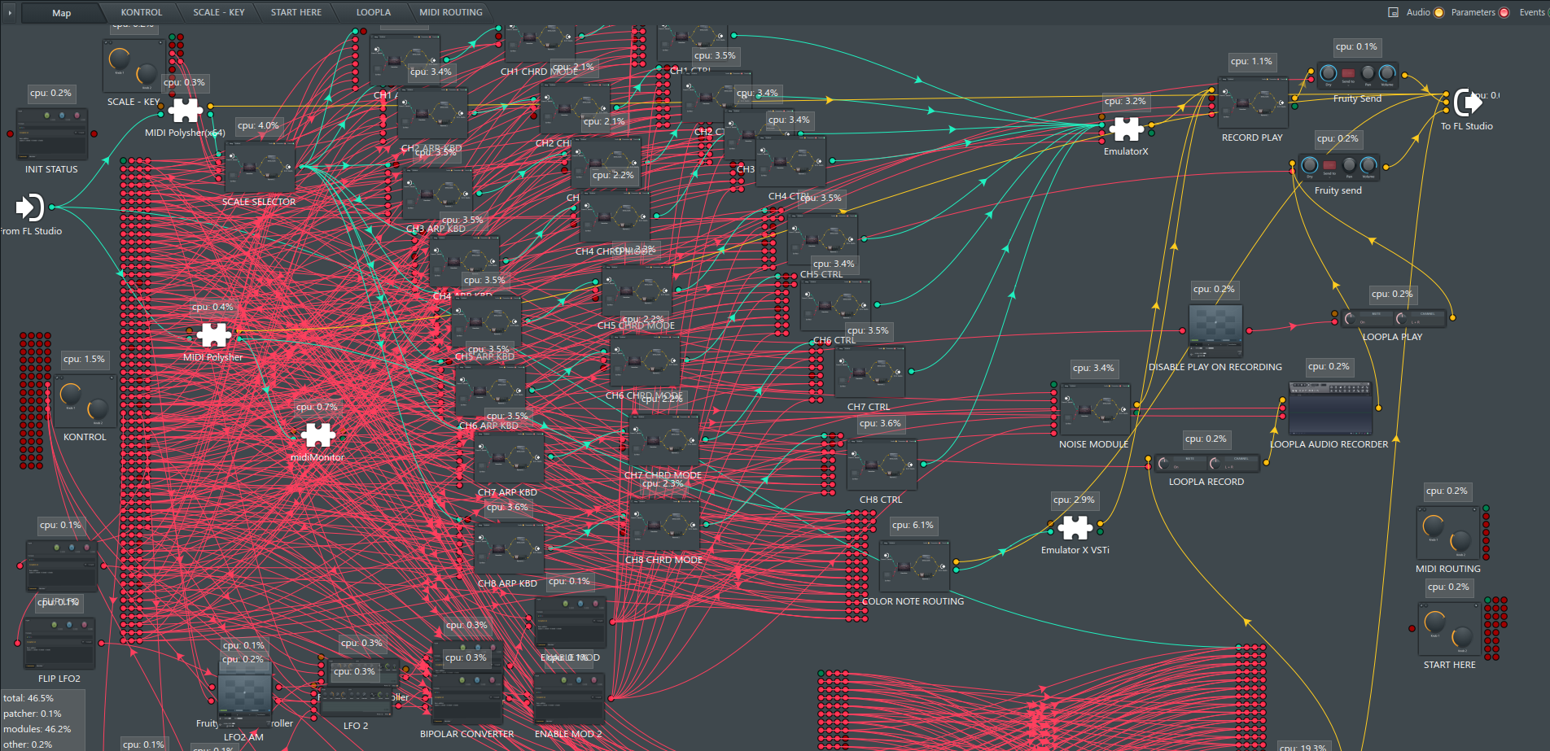Select the KONTROL knob module
Screen dimensions: 1550x751
(x=85, y=401)
